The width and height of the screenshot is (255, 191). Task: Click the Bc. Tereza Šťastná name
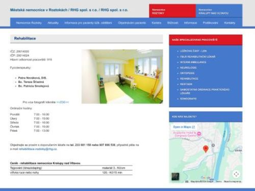[31, 82]
